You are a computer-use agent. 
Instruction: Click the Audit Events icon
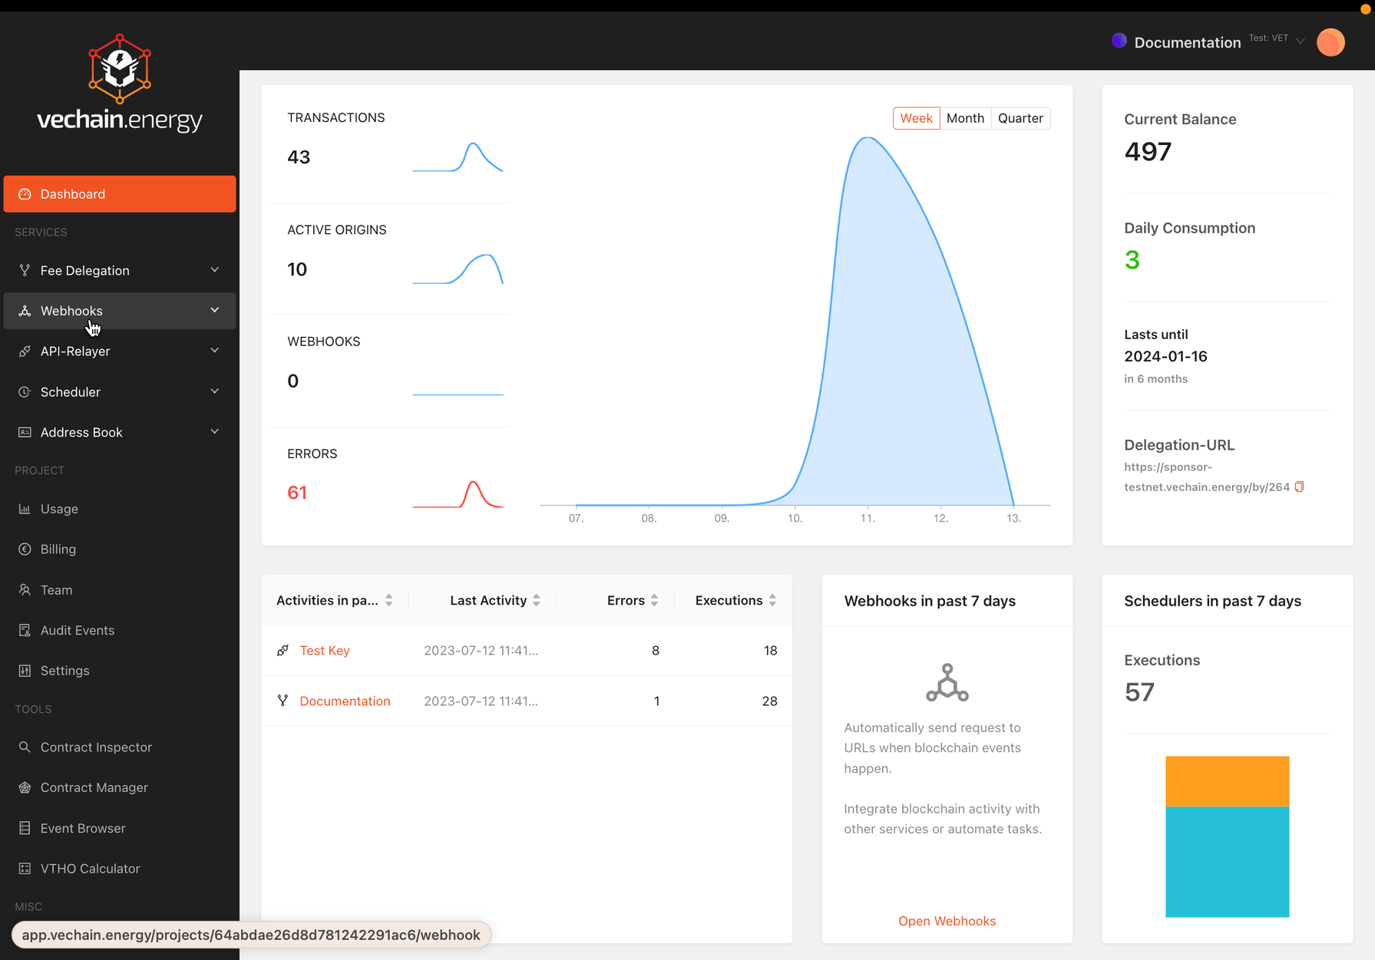[25, 630]
